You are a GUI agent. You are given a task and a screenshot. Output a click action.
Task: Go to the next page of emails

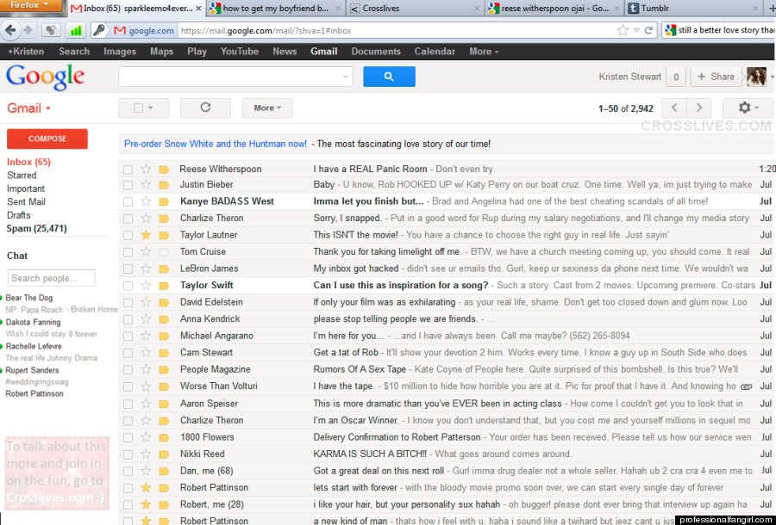click(698, 108)
